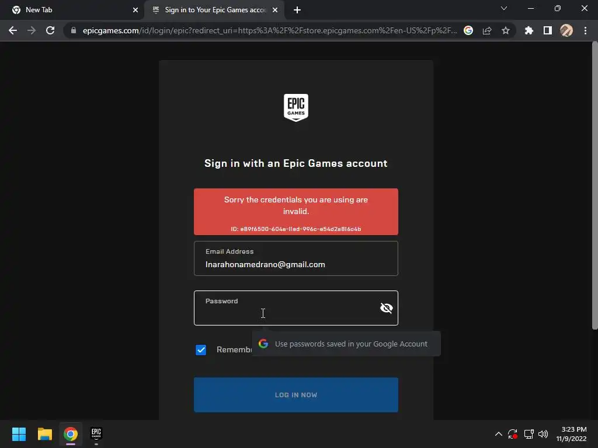Open File Explorer from taskbar
This screenshot has height=448, width=598.
coord(44,434)
